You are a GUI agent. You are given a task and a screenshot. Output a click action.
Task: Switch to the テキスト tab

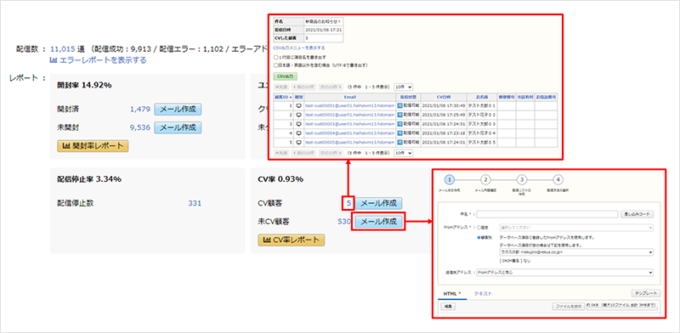pos(483,294)
